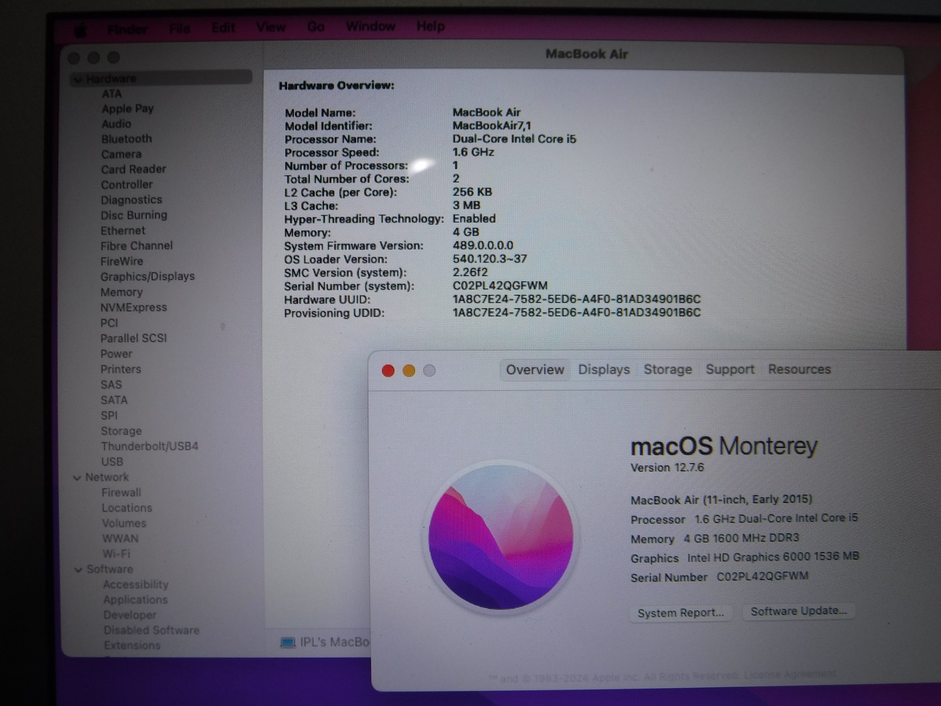Open the Finder menu

pyautogui.click(x=127, y=29)
